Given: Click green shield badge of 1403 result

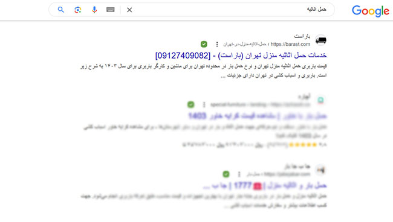Looking at the screenshot, I should point(190,104).
